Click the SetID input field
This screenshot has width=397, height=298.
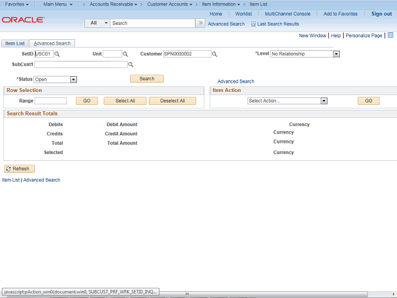click(x=44, y=54)
